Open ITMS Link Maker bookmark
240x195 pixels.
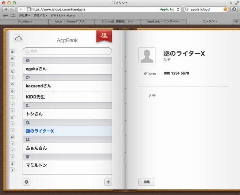(63, 15)
